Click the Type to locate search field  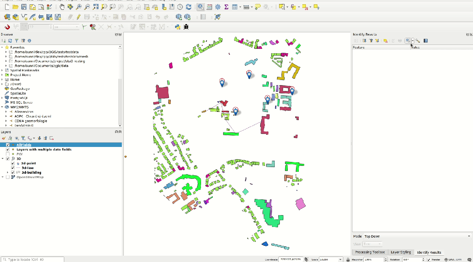pos(34,260)
